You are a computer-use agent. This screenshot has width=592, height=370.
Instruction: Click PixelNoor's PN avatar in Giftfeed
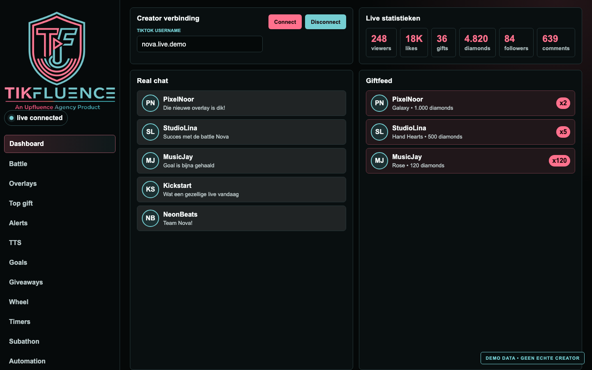coord(379,103)
